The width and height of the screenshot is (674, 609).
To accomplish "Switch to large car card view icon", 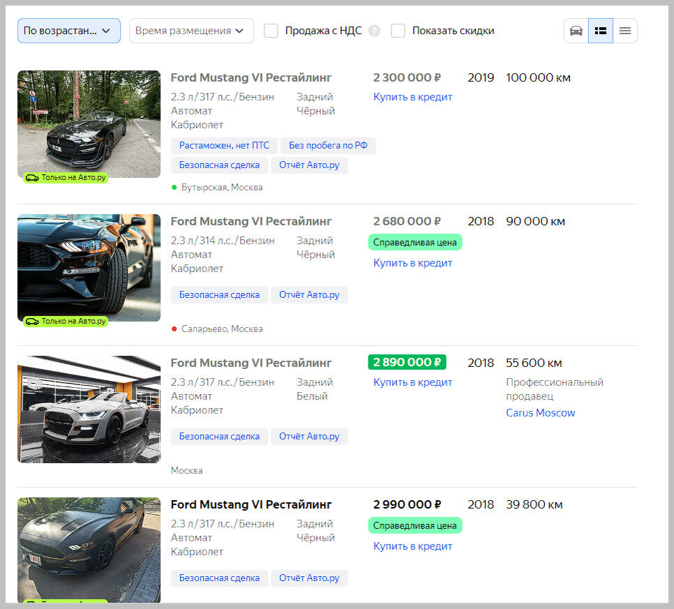I will (x=576, y=31).
